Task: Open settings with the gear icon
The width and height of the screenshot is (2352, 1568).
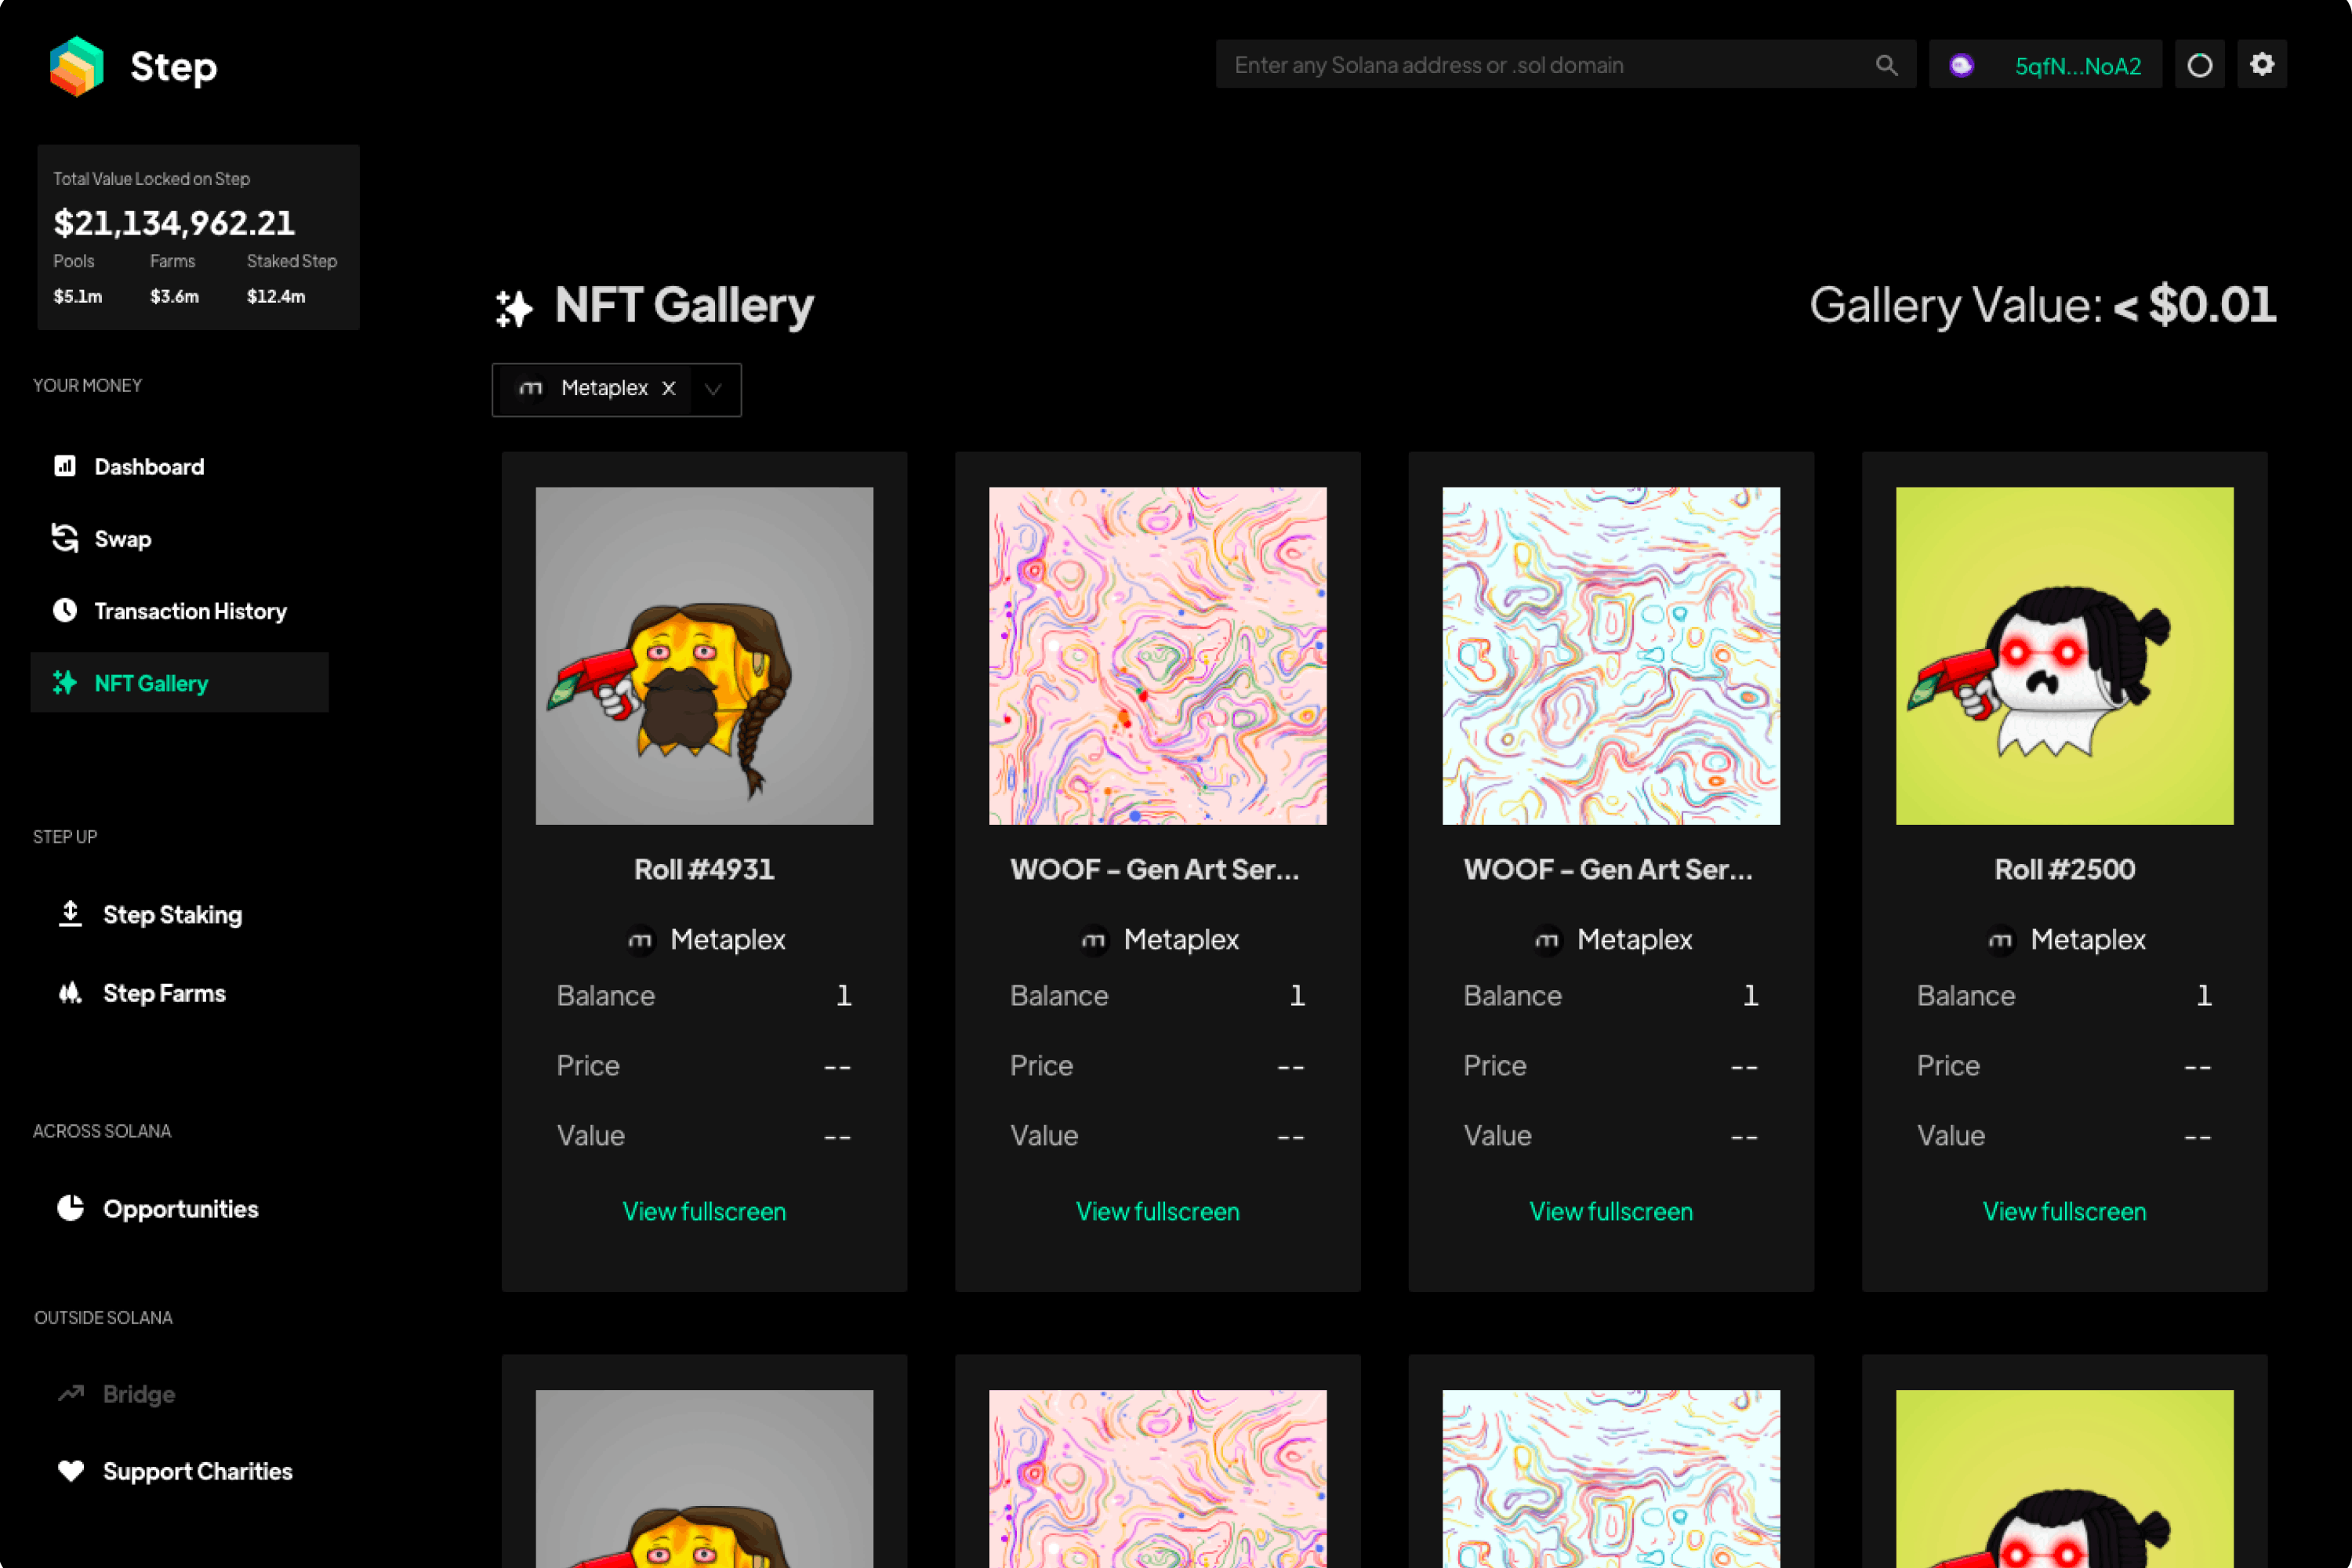Action: [x=2262, y=65]
